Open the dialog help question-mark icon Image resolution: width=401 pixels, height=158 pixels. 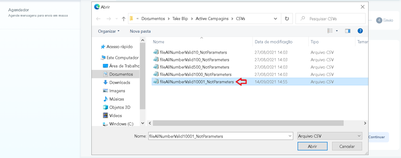click(360, 31)
